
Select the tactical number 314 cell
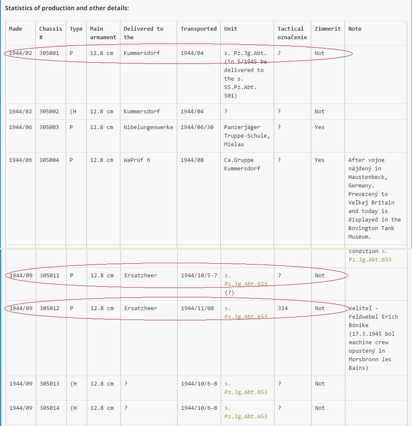[283, 308]
